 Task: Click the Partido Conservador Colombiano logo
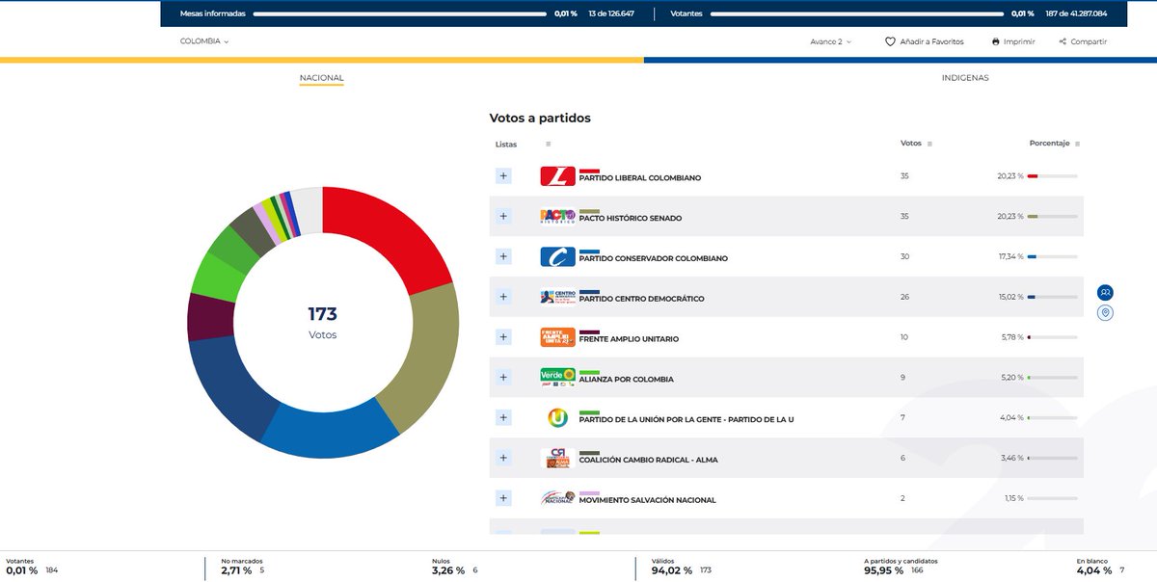tap(557, 256)
